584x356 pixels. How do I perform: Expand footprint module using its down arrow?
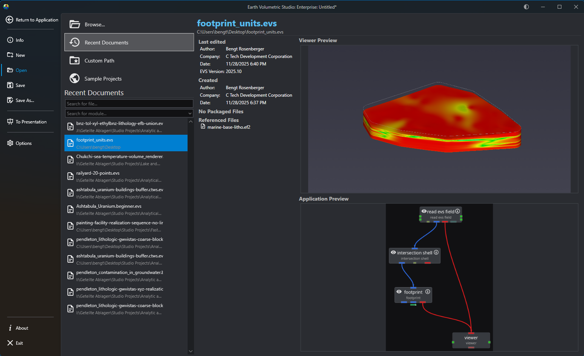(428, 292)
